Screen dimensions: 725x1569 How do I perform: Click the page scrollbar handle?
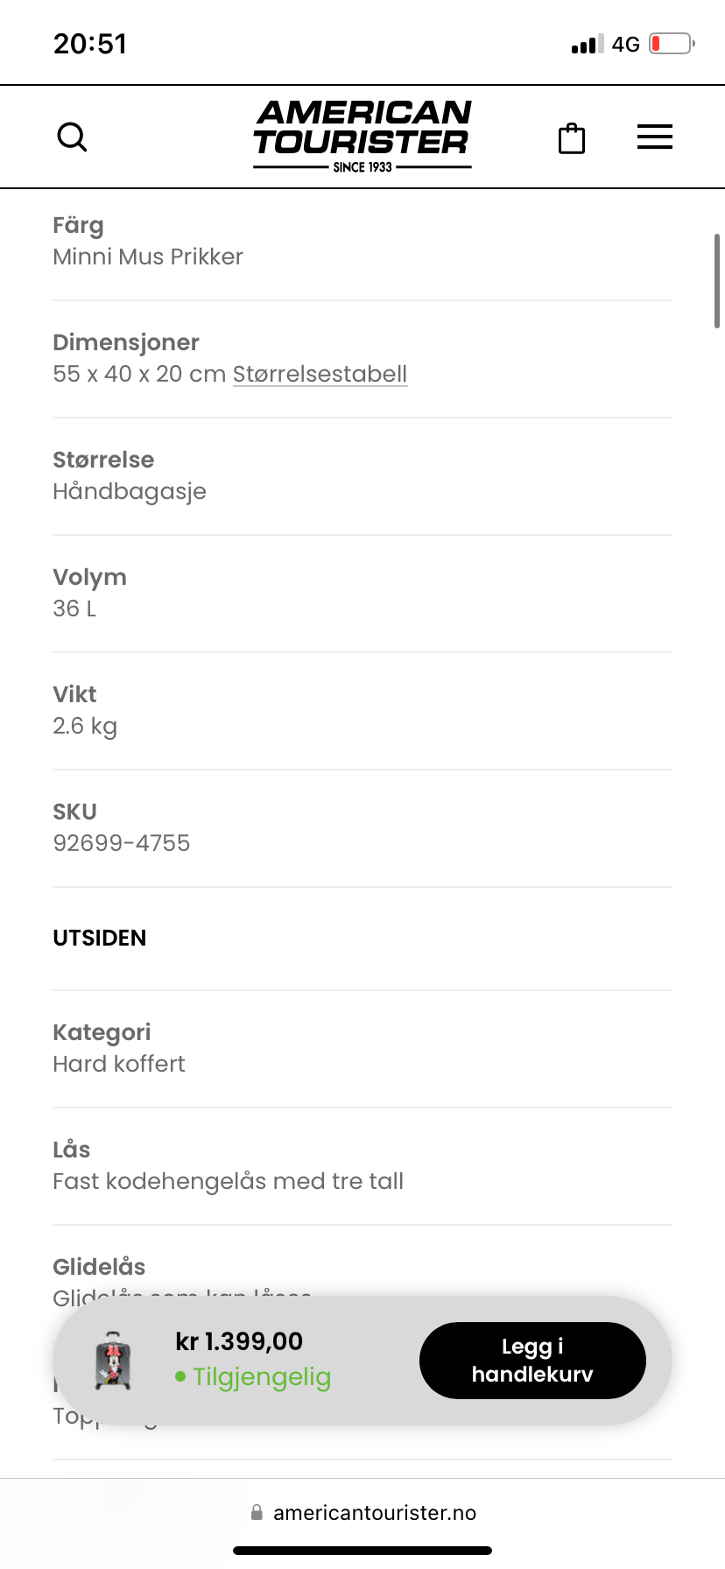(717, 280)
